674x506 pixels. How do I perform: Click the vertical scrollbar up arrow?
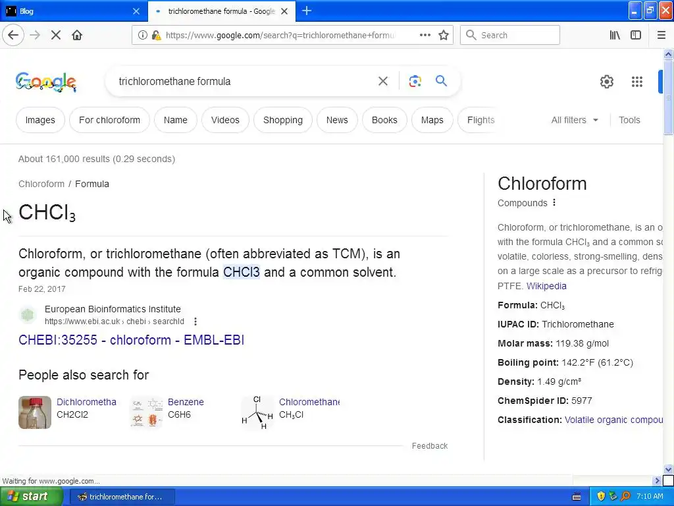tap(668, 54)
